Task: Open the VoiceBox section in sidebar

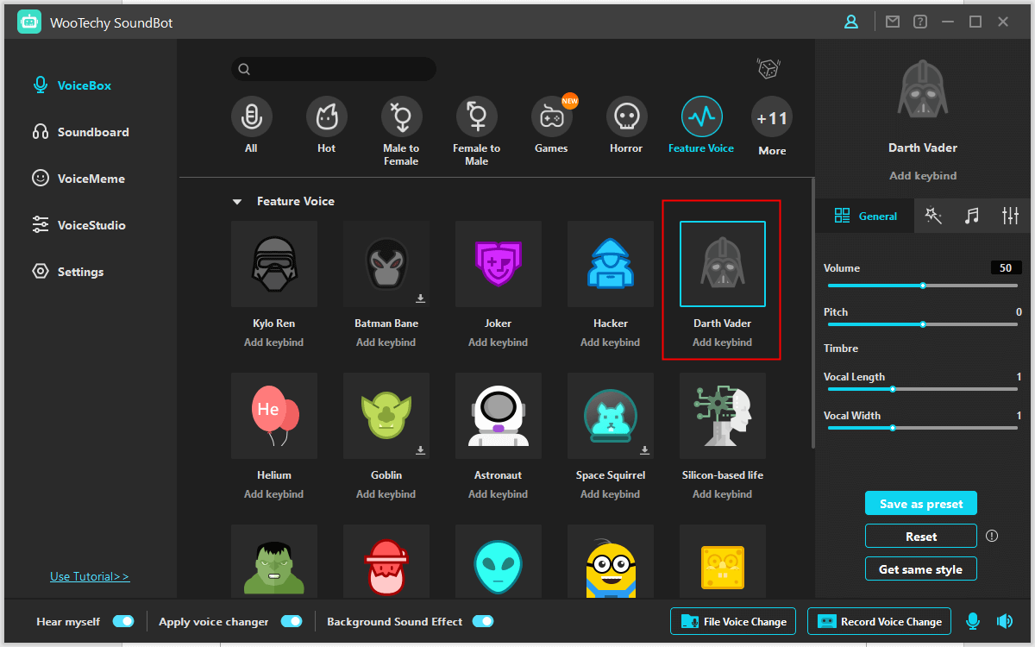Action: pyautogui.click(x=72, y=85)
